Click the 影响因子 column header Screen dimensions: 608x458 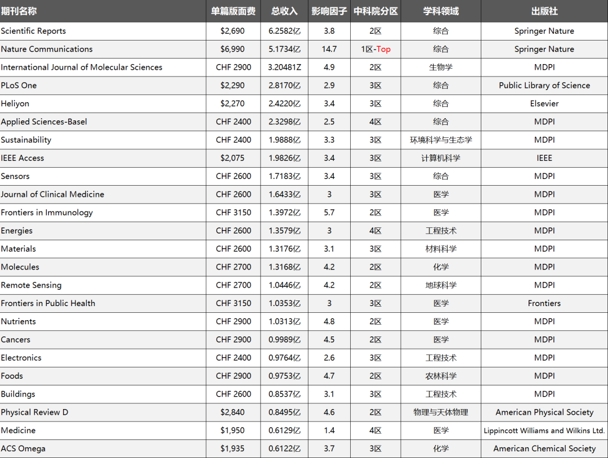(x=329, y=11)
